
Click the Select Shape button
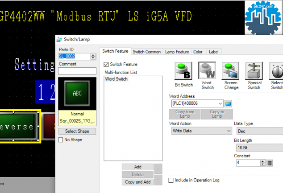pos(77,131)
